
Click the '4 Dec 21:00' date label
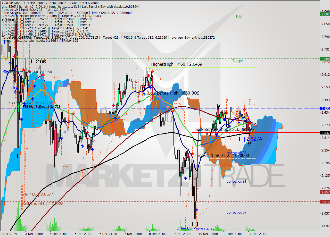click(59, 234)
